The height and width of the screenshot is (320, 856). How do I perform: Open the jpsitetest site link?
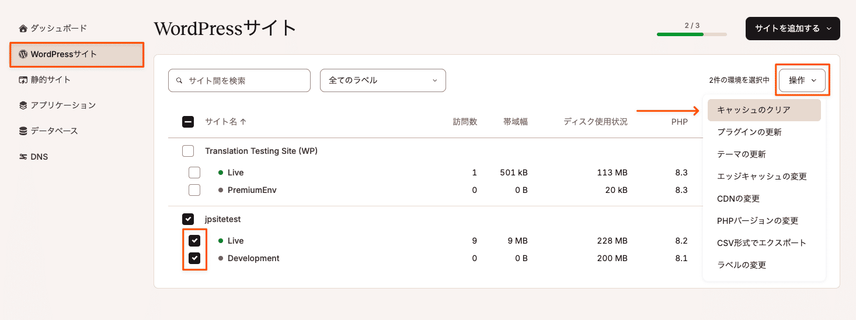(222, 219)
